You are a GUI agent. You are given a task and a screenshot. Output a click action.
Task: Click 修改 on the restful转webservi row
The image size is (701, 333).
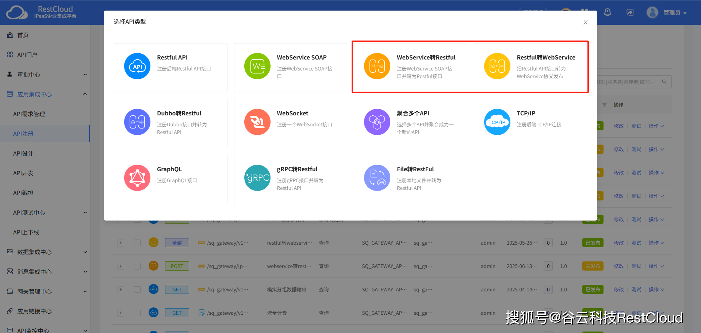pyautogui.click(x=618, y=242)
